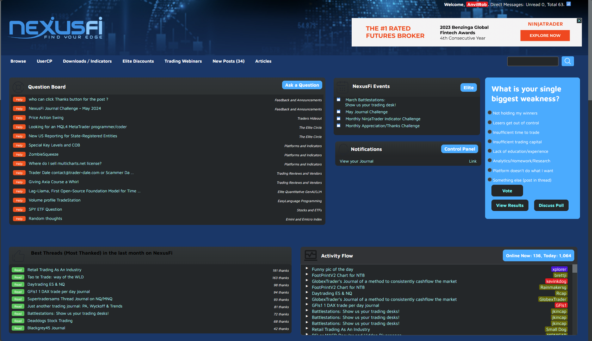
Task: Select poll option Insufficient time to trade
Action: [490, 132]
